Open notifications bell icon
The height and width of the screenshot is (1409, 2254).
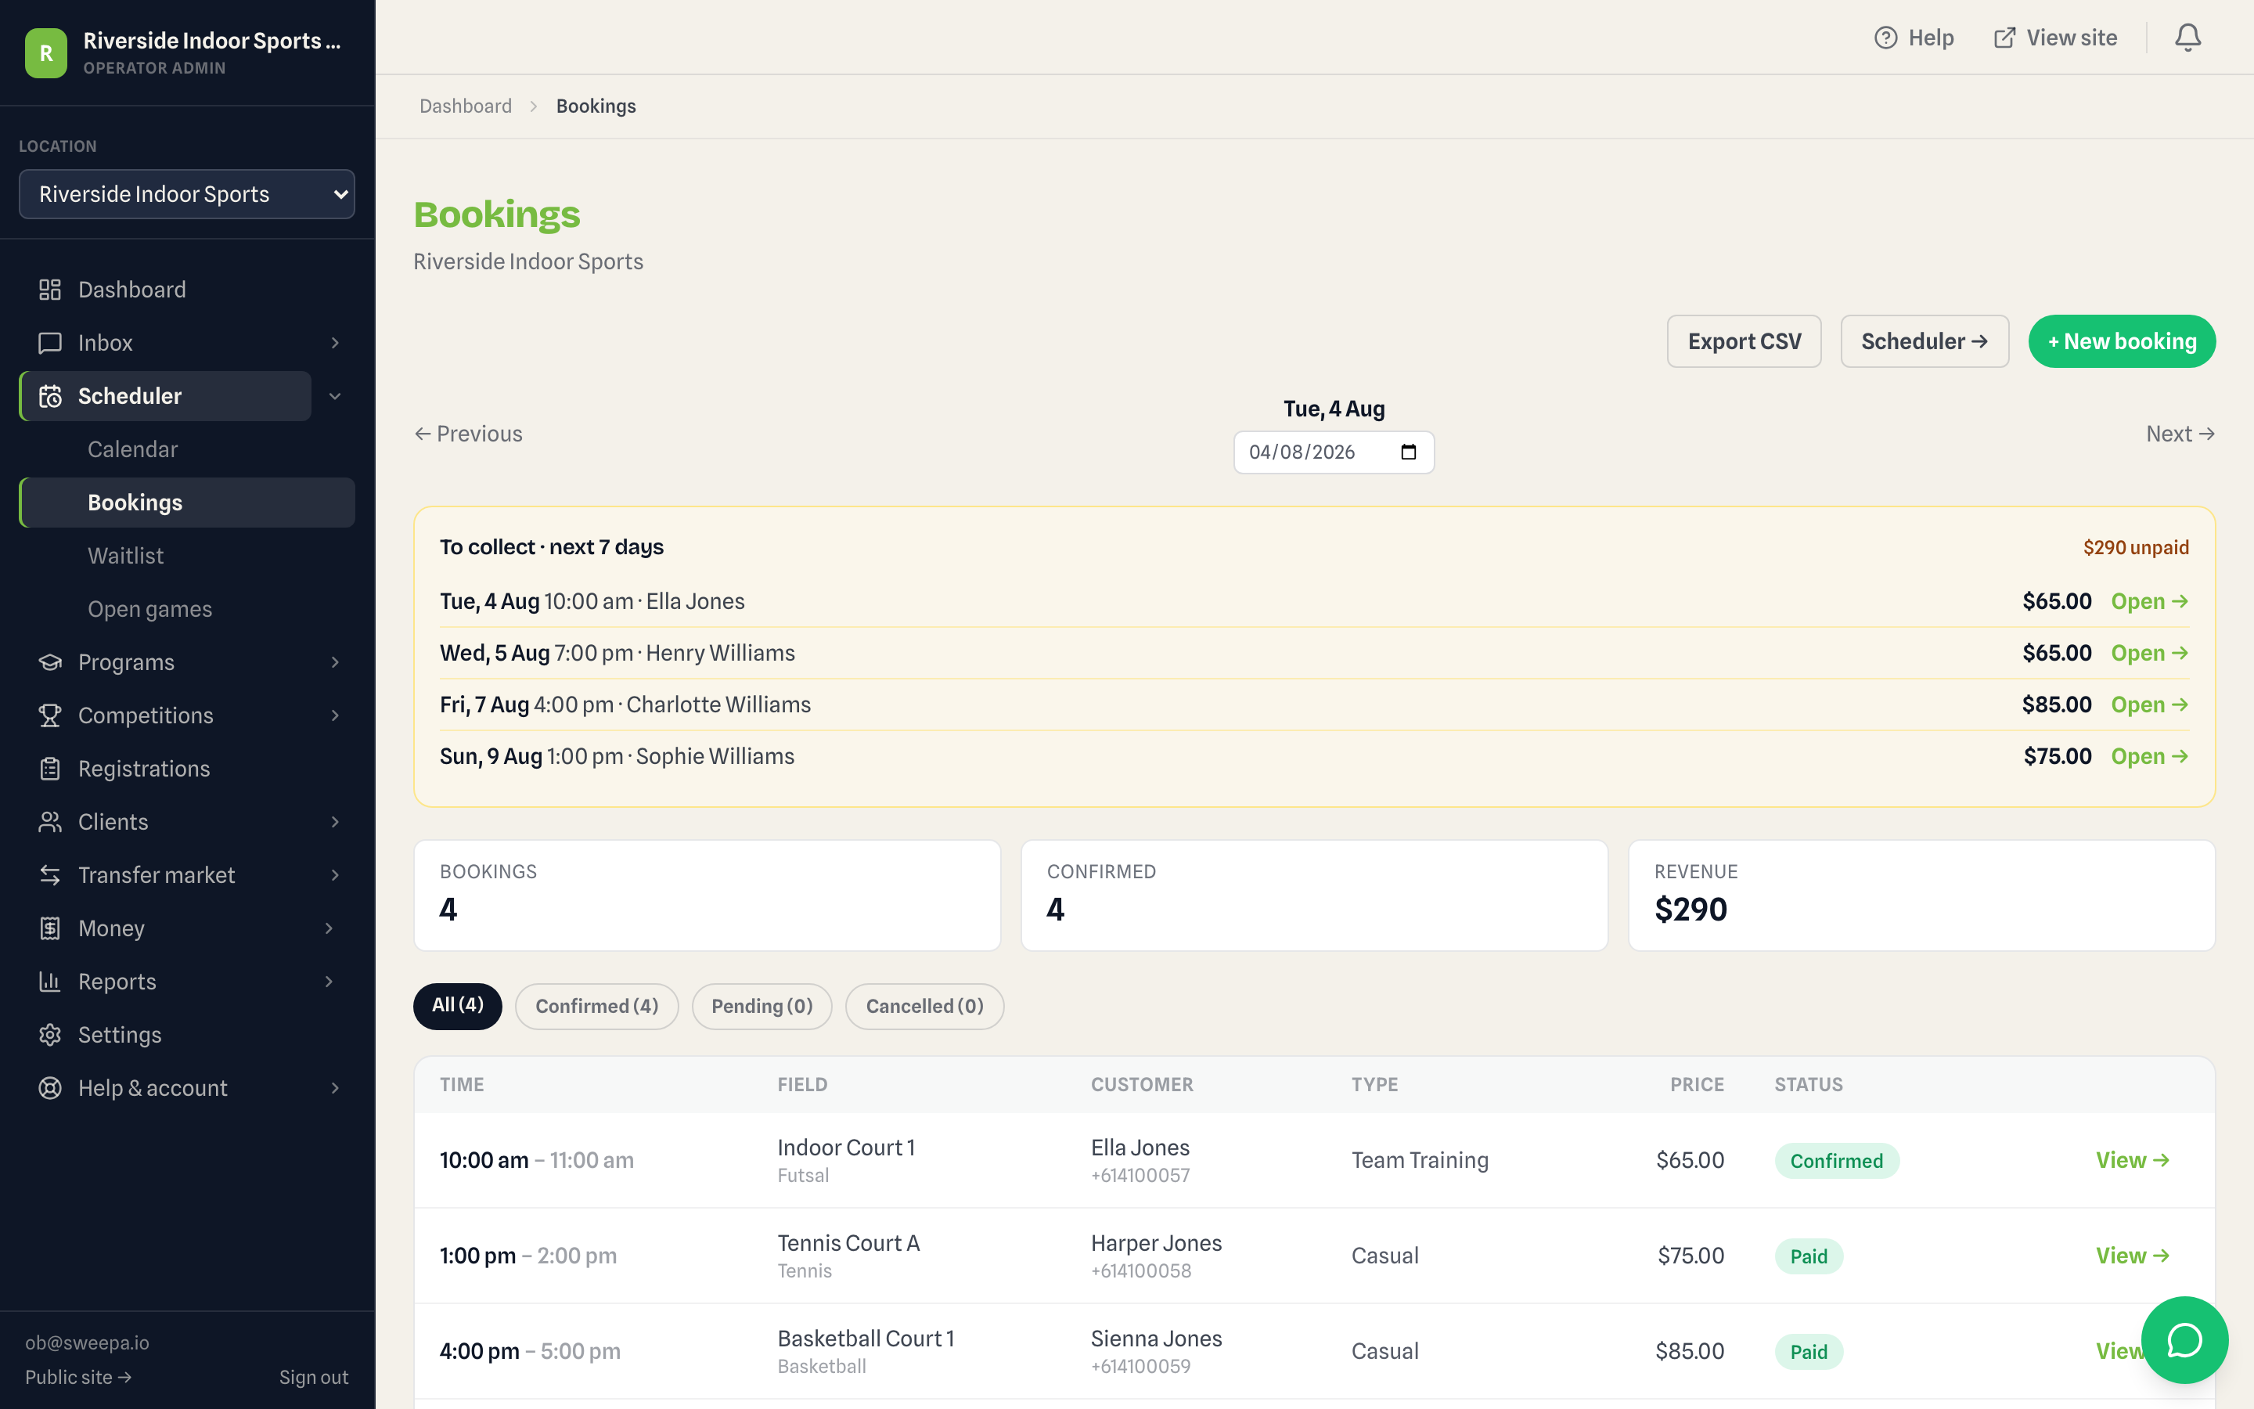(2188, 38)
